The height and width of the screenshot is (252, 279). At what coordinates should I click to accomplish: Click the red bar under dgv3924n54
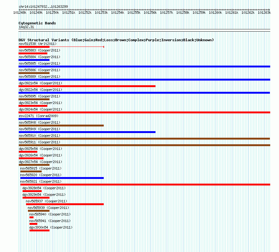click(x=144, y=112)
